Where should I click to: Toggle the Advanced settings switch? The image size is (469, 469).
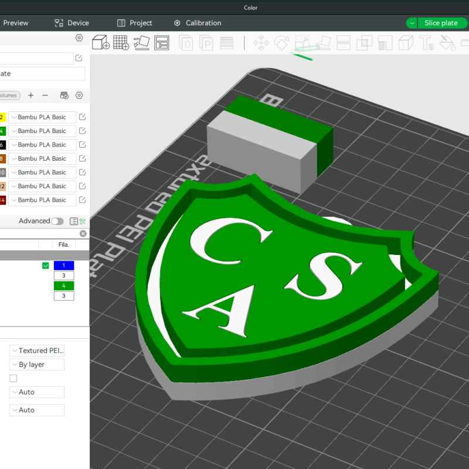[57, 221]
